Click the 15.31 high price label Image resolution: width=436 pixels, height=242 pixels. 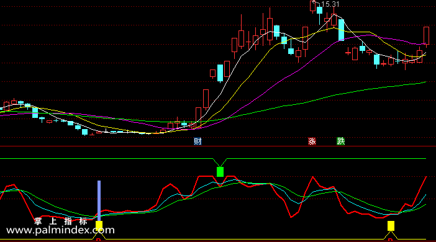(x=330, y=4)
